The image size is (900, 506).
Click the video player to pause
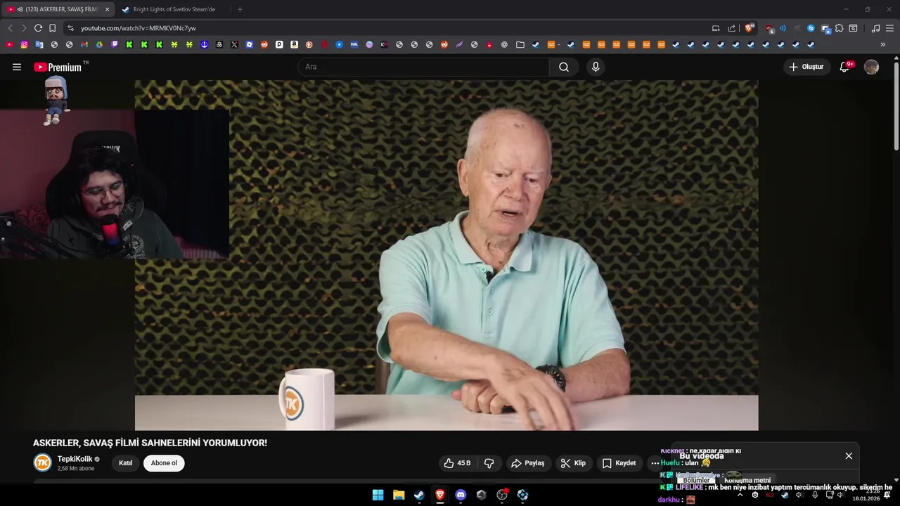(446, 255)
